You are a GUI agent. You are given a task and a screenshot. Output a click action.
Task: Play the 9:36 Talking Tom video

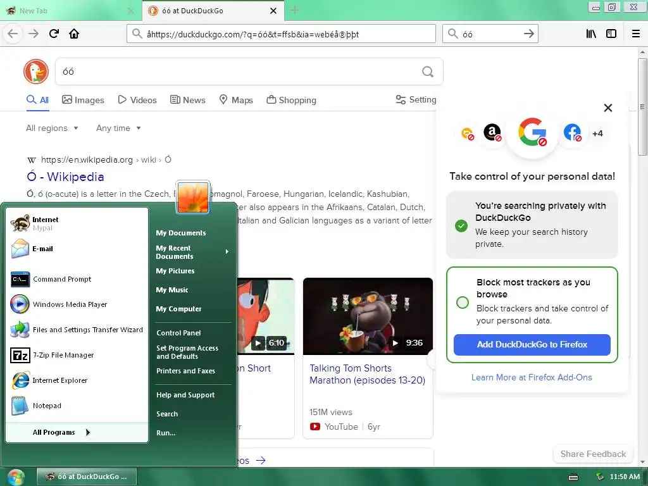click(368, 316)
